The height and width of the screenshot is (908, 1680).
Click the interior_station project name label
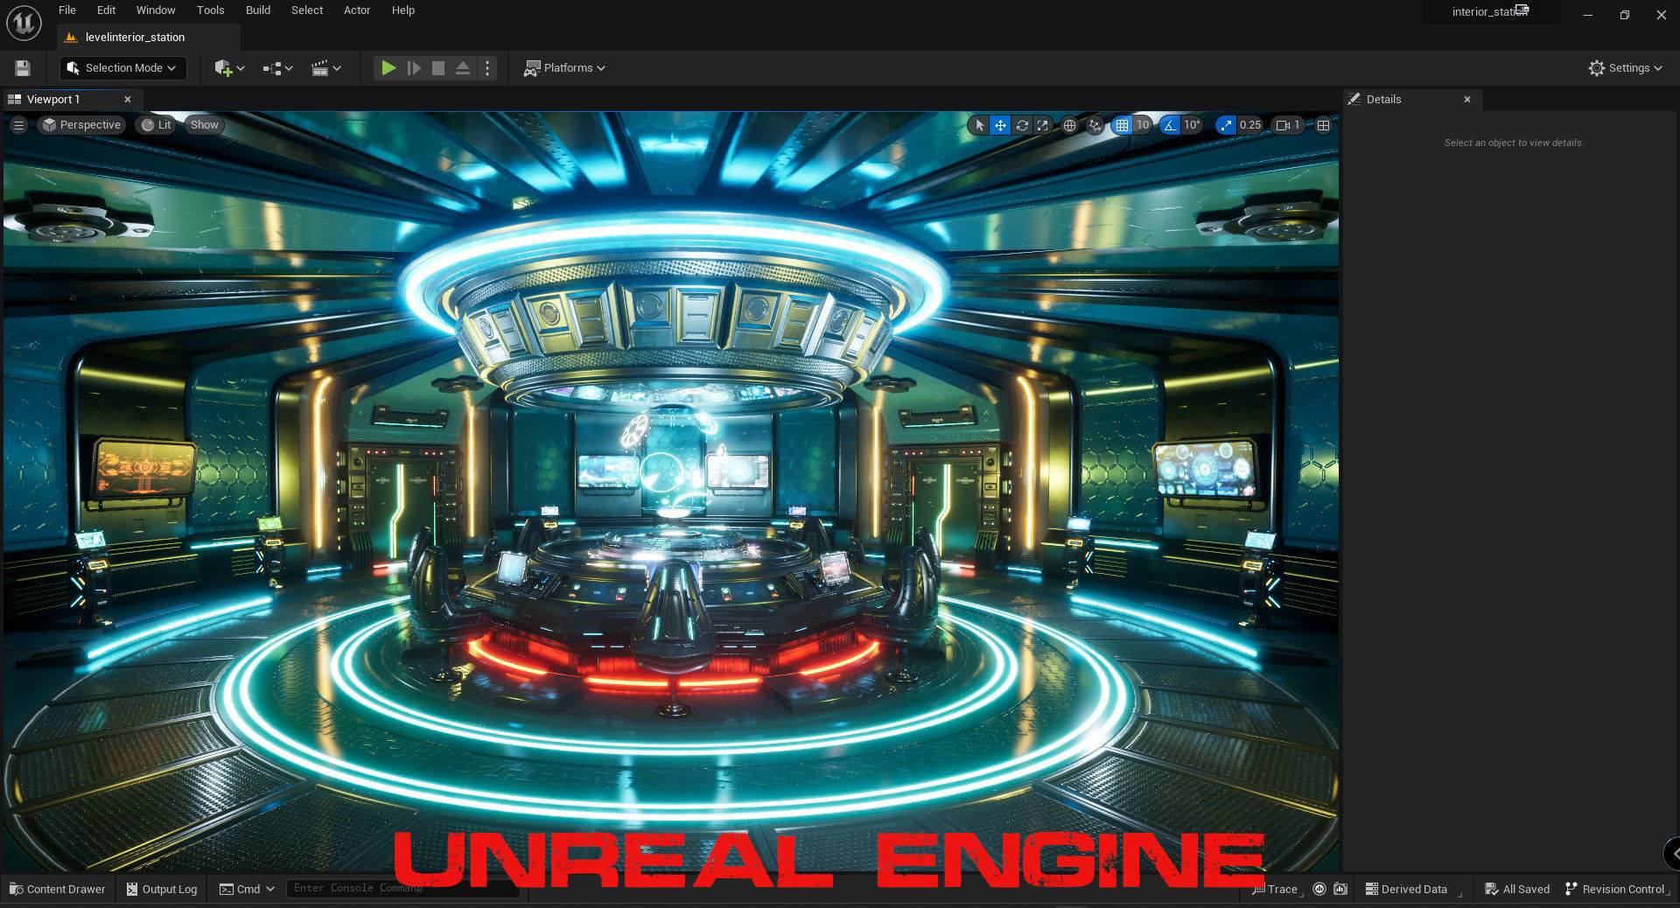1490,11
